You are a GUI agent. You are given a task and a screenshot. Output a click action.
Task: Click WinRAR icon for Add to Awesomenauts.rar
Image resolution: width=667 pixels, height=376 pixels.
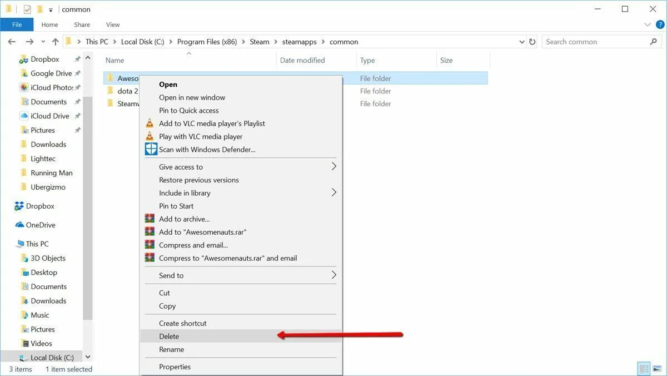(150, 231)
